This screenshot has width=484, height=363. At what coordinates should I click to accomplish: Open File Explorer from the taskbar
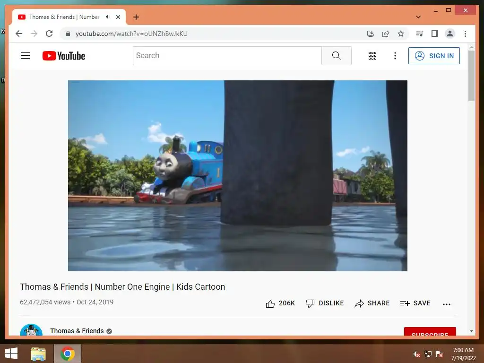point(38,354)
